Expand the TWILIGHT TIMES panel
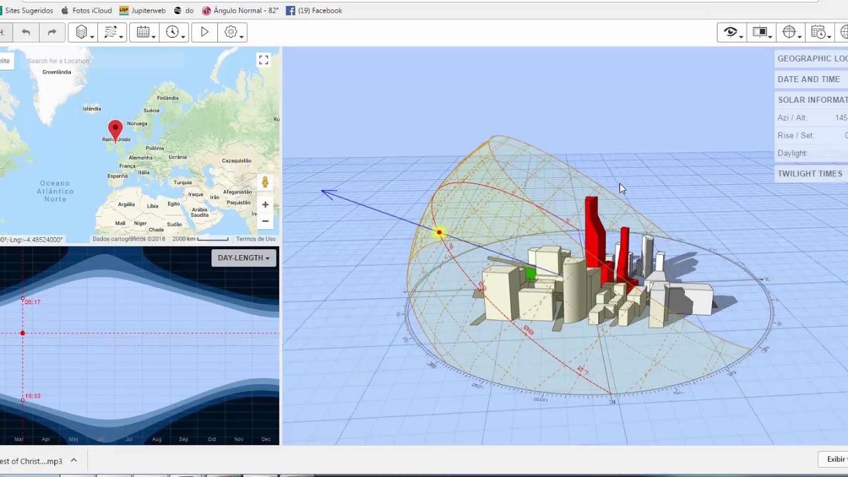Screen dimensions: 848x477 (812, 174)
